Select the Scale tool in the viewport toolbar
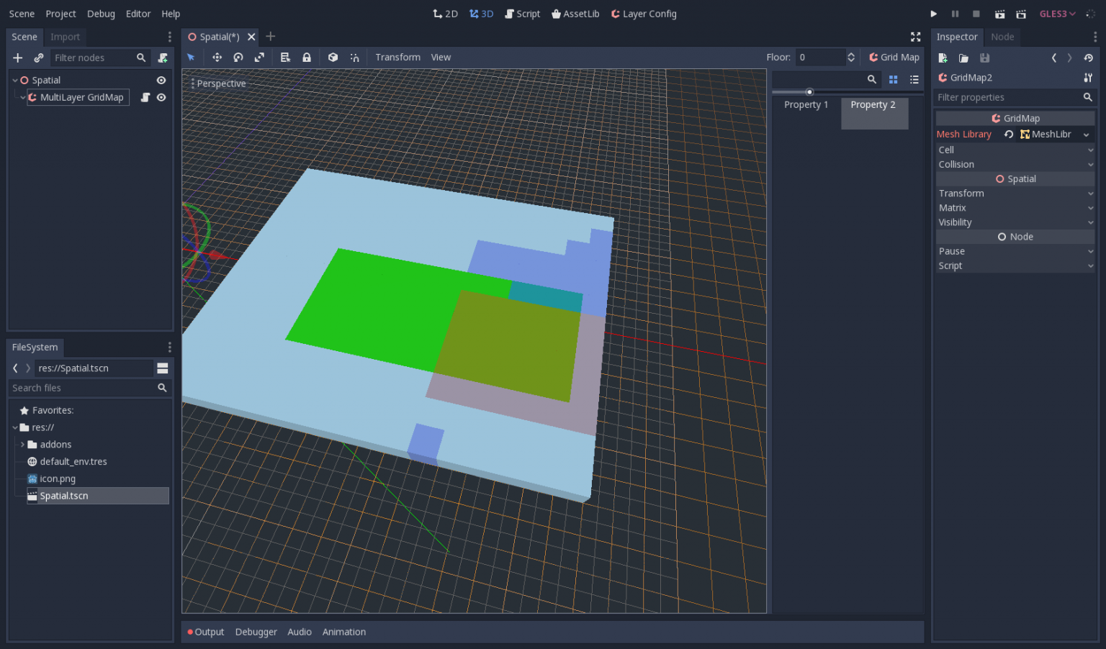The image size is (1106, 649). (259, 57)
